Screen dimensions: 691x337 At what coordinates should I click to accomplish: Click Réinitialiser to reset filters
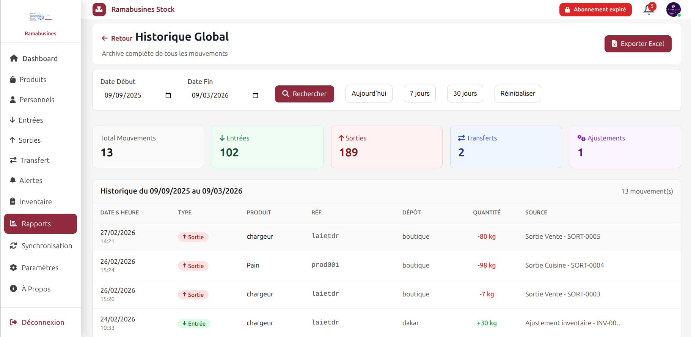click(x=517, y=94)
